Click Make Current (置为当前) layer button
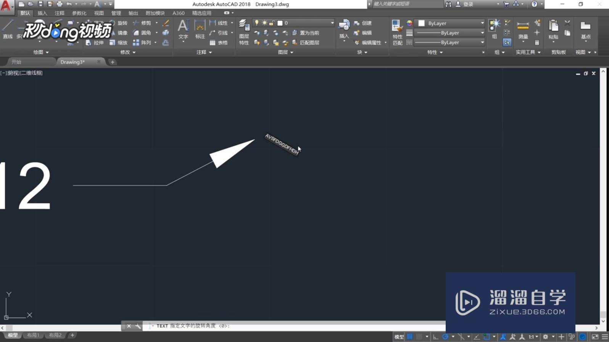The image size is (609, 342). 306,33
